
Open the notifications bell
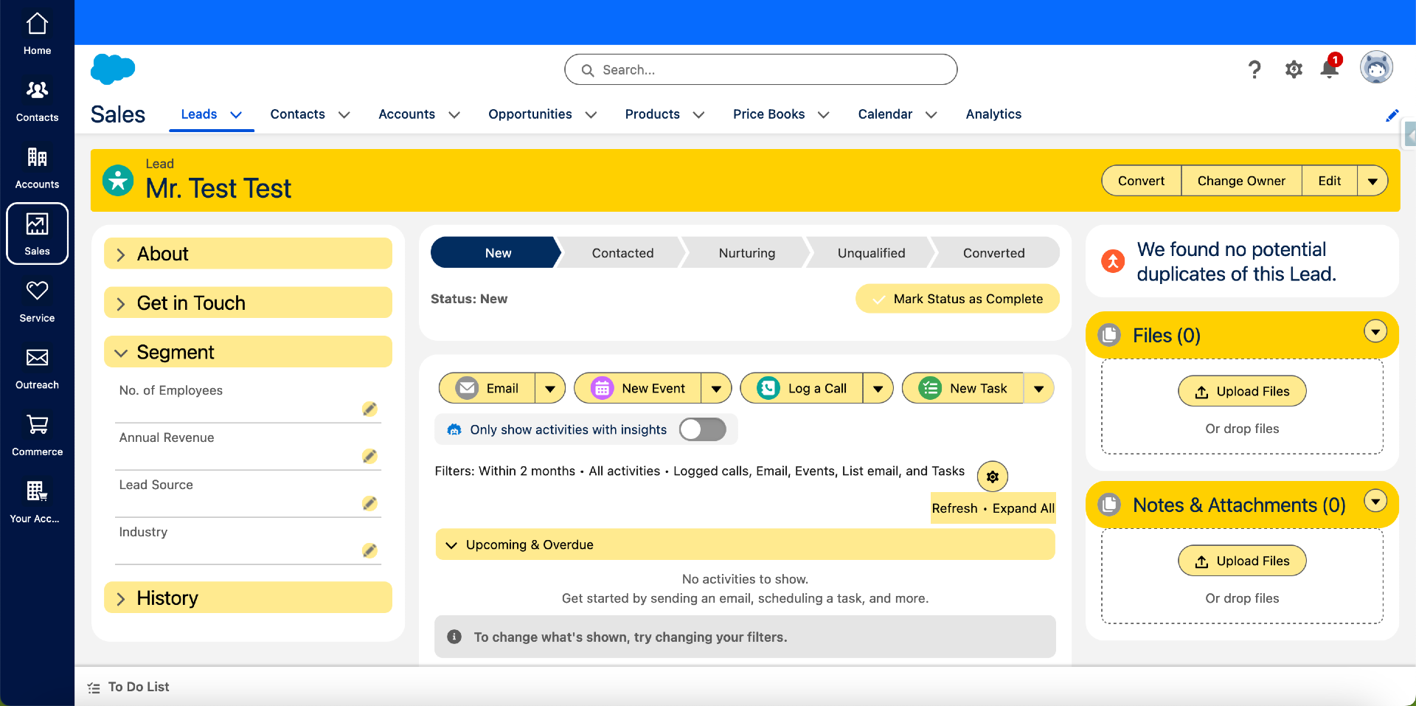tap(1330, 69)
